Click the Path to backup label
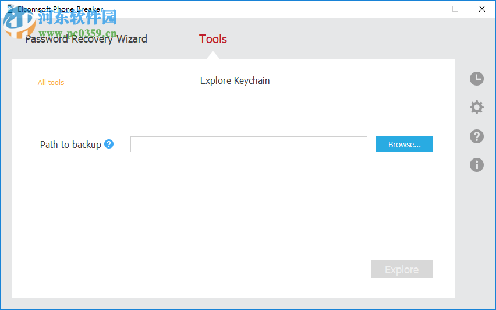 (70, 145)
